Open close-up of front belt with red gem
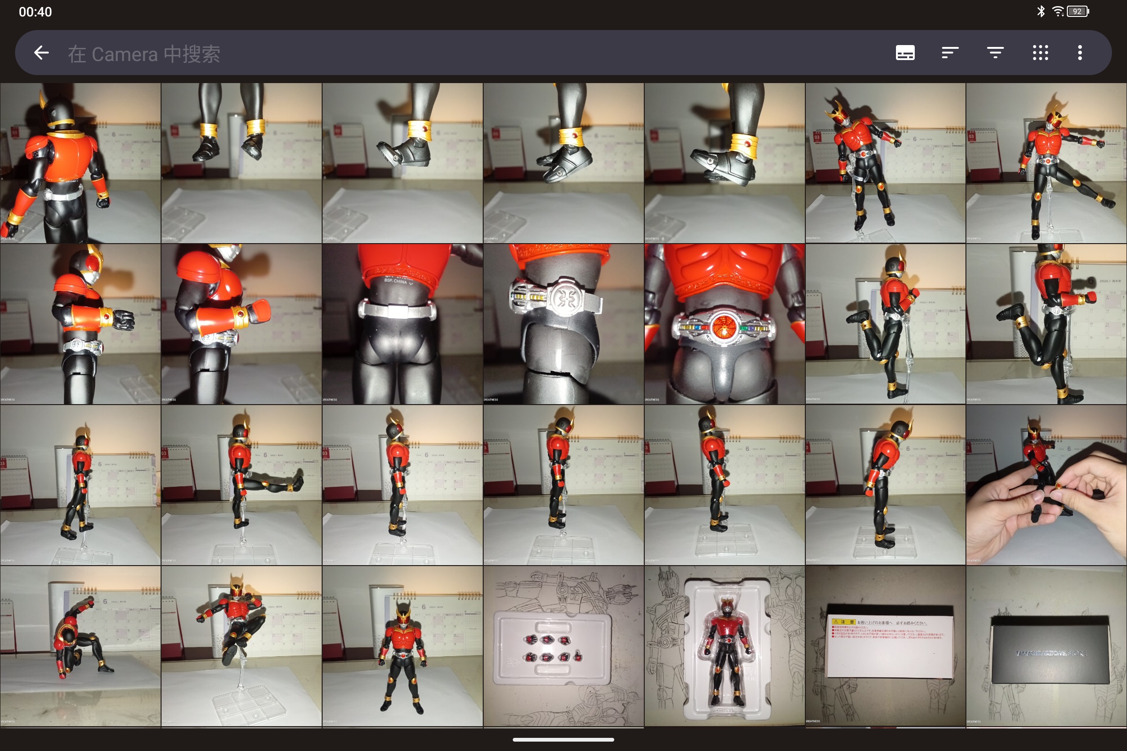This screenshot has height=751, width=1127. tap(725, 324)
